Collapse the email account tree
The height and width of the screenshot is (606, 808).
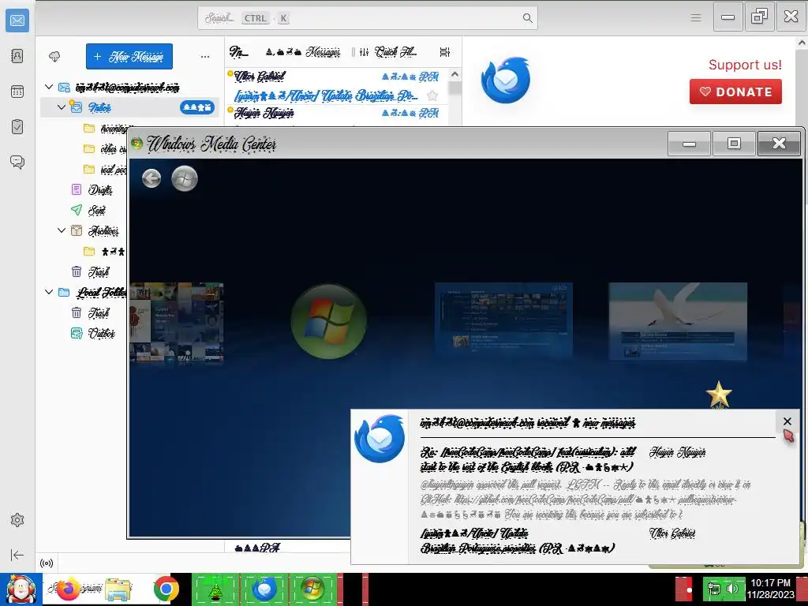point(49,87)
